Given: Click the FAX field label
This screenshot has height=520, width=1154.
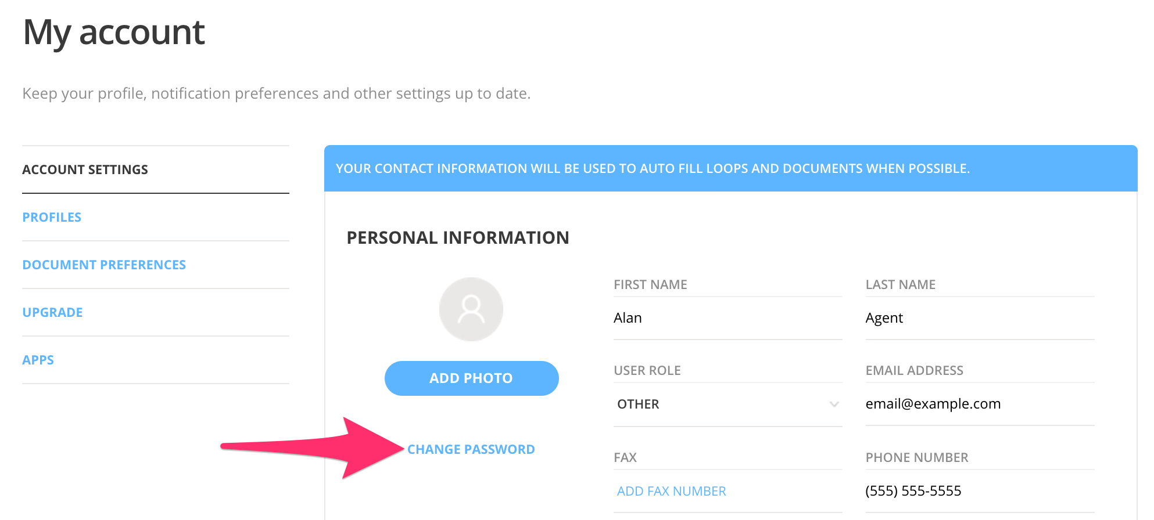Looking at the screenshot, I should pyautogui.click(x=625, y=457).
